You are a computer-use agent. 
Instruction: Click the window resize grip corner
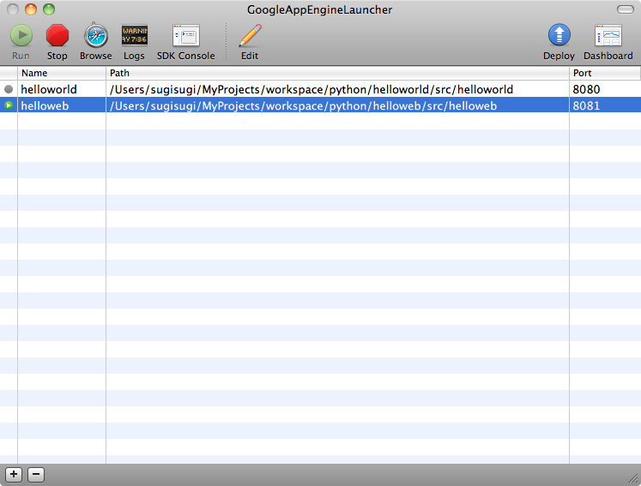633,477
